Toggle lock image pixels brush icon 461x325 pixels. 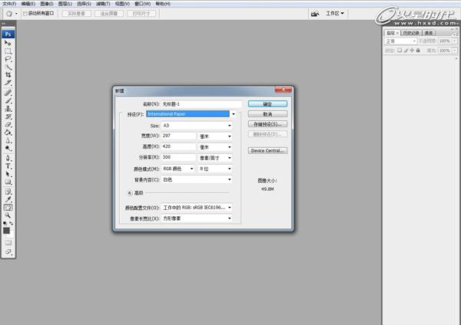click(x=406, y=51)
